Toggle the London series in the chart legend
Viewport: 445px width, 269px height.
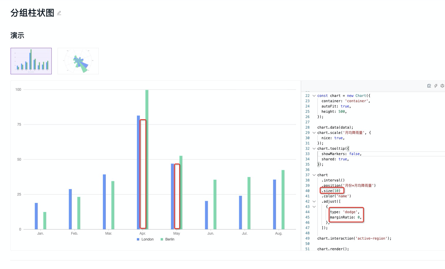tap(145, 239)
